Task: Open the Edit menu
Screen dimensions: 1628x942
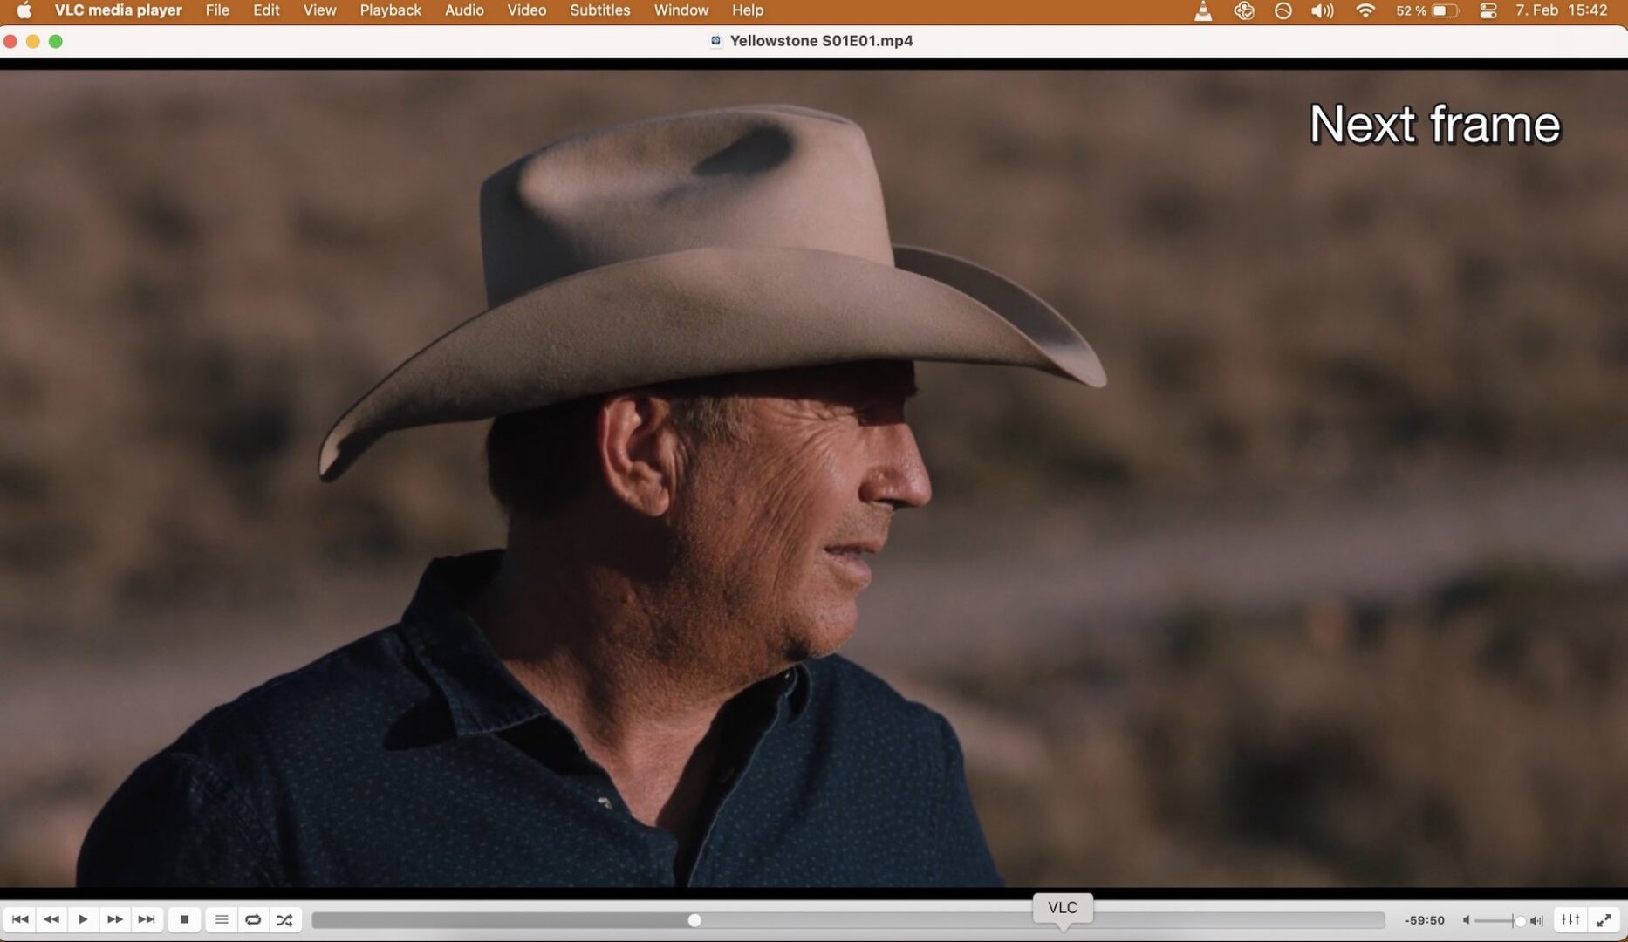Action: (x=266, y=10)
